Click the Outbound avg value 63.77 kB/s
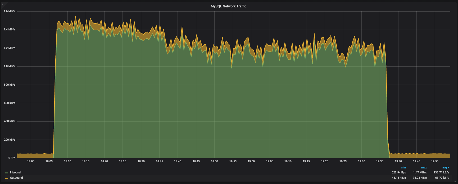This screenshot has width=458, height=184. tap(442, 178)
